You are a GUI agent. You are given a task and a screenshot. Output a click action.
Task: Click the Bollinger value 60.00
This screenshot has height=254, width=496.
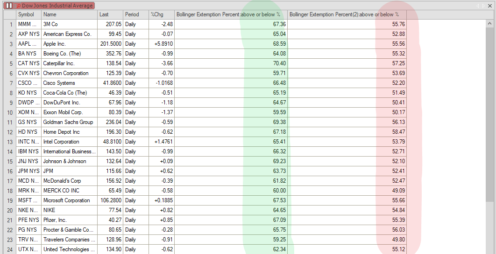(231, 191)
